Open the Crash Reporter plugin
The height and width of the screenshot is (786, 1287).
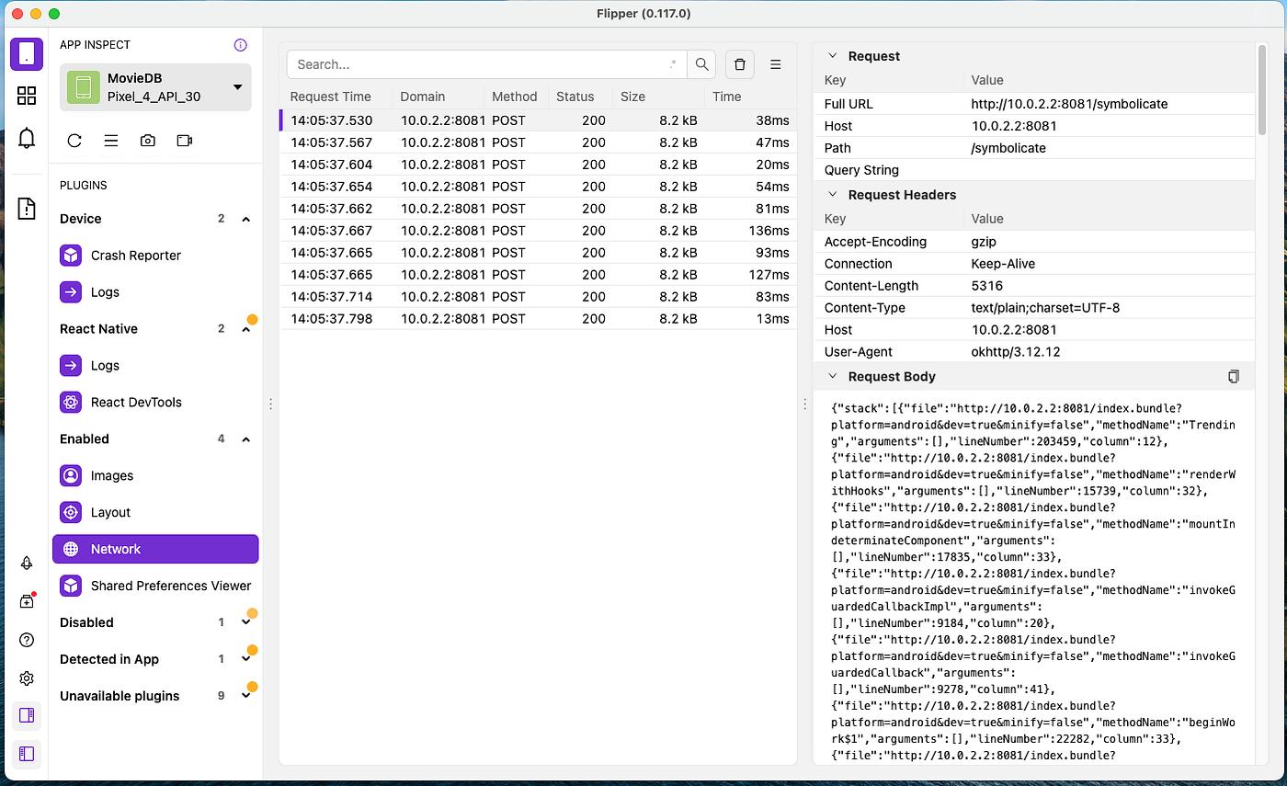(155, 256)
